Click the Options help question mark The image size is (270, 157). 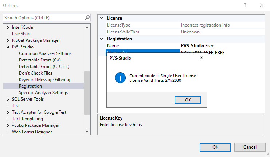click(x=245, y=5)
